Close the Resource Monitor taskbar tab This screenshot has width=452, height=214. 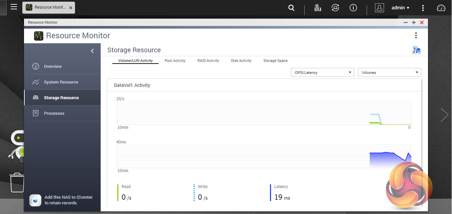[x=71, y=7]
